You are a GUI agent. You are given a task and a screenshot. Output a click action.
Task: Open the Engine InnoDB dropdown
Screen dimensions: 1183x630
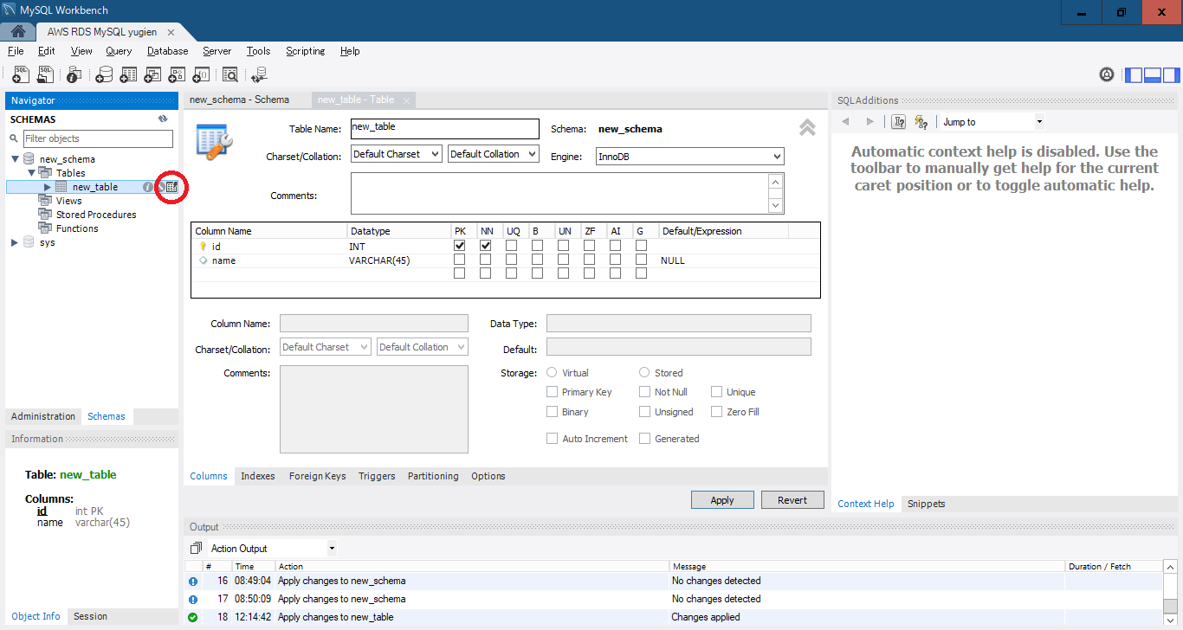pos(690,157)
